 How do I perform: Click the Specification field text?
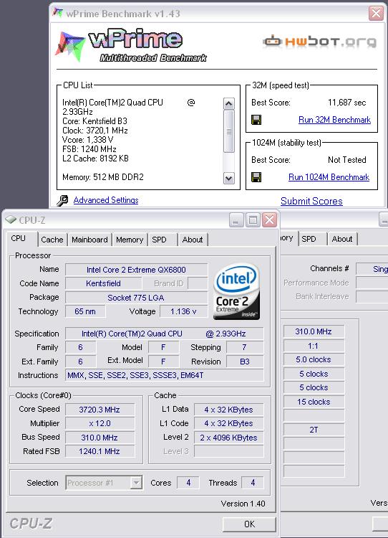165,334
